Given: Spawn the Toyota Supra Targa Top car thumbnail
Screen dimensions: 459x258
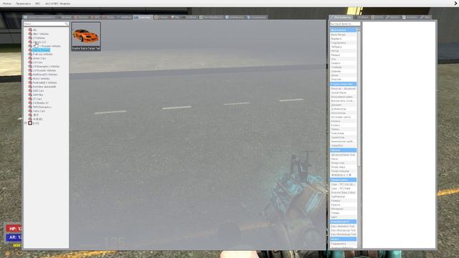Looking at the screenshot, I should (86, 37).
